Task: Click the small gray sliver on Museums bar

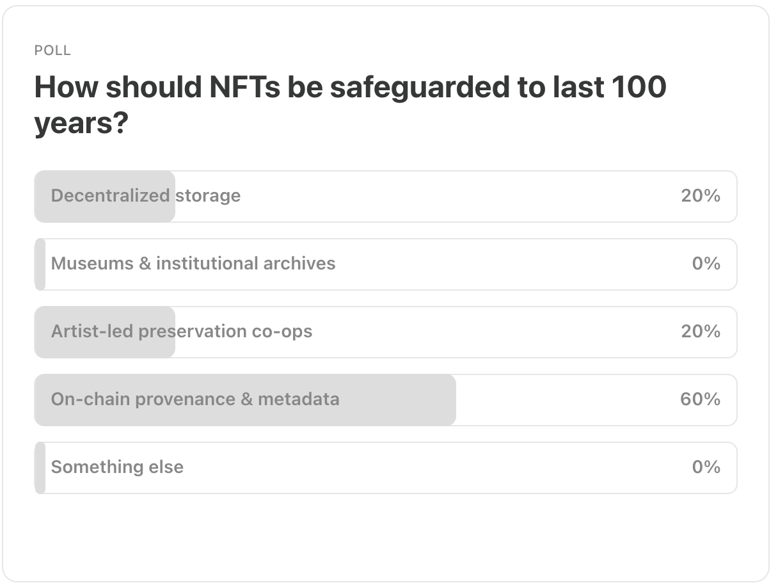Action: pos(40,264)
